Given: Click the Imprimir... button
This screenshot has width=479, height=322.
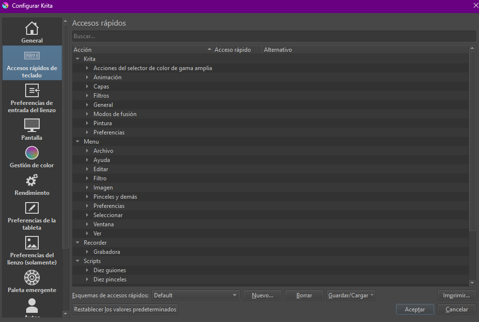Looking at the screenshot, I should click(x=456, y=295).
